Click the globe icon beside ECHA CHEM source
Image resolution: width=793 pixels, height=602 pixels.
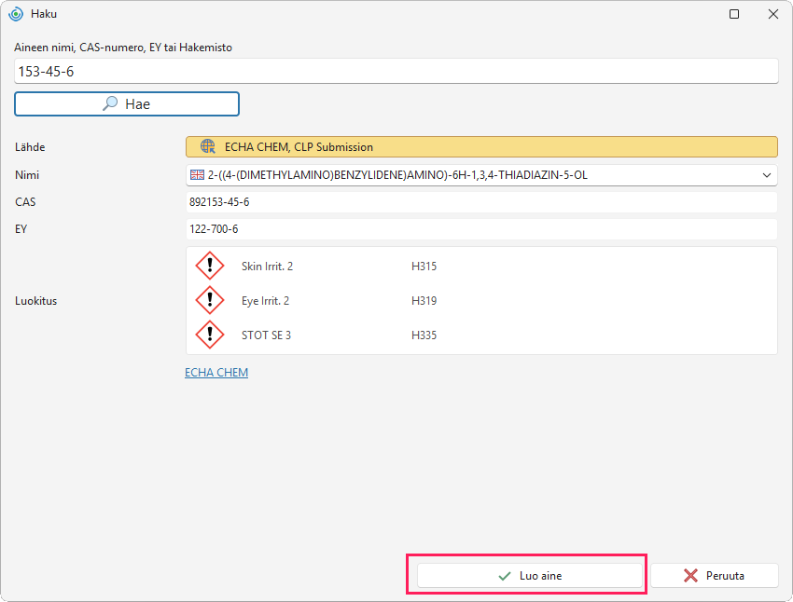(208, 146)
